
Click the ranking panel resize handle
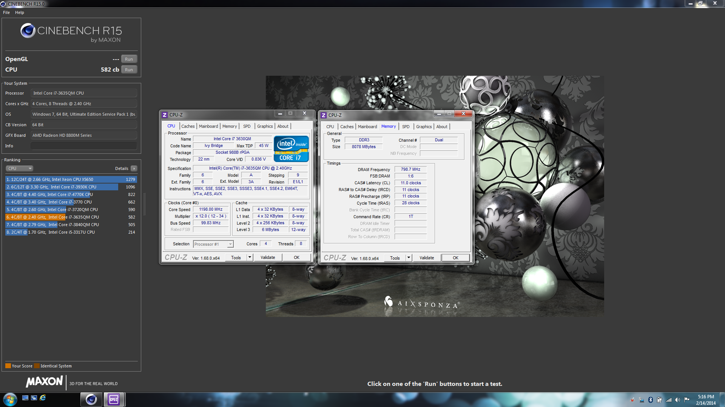pos(144,204)
